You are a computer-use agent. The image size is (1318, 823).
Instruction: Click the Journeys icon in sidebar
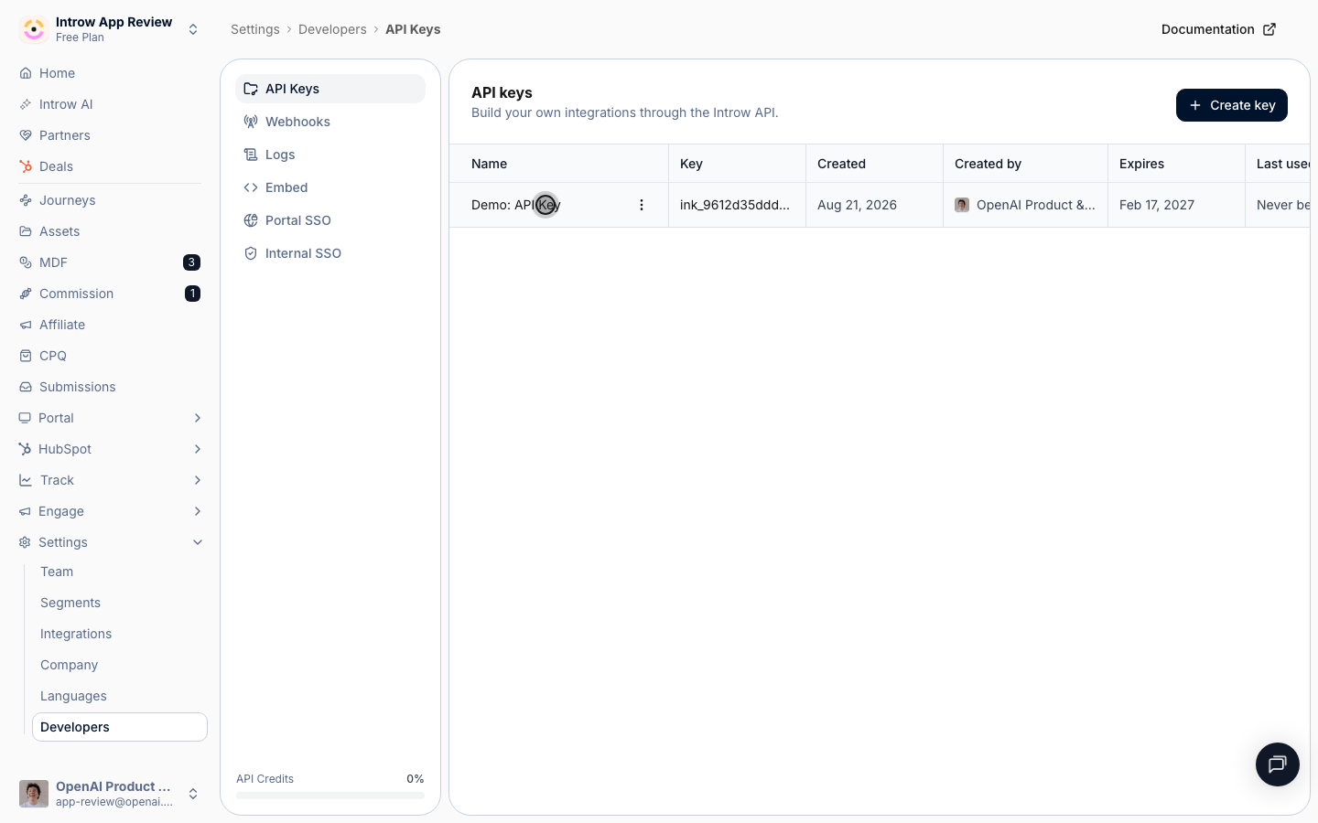click(26, 200)
